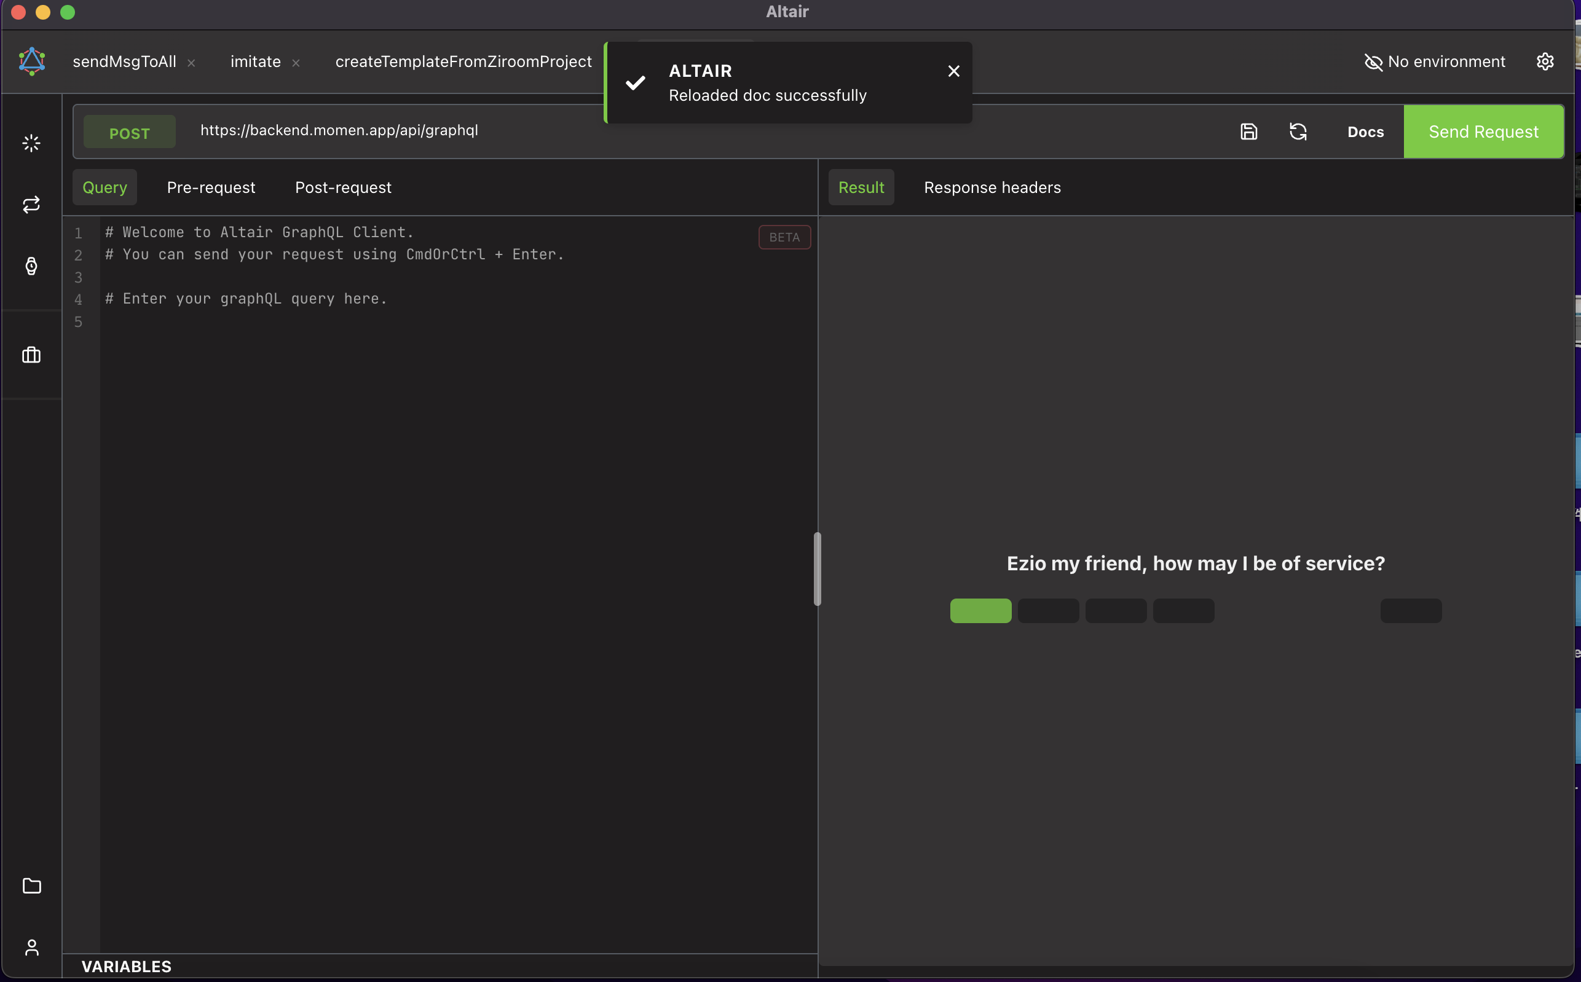Click the save query icon
The width and height of the screenshot is (1581, 982).
pos(1248,132)
